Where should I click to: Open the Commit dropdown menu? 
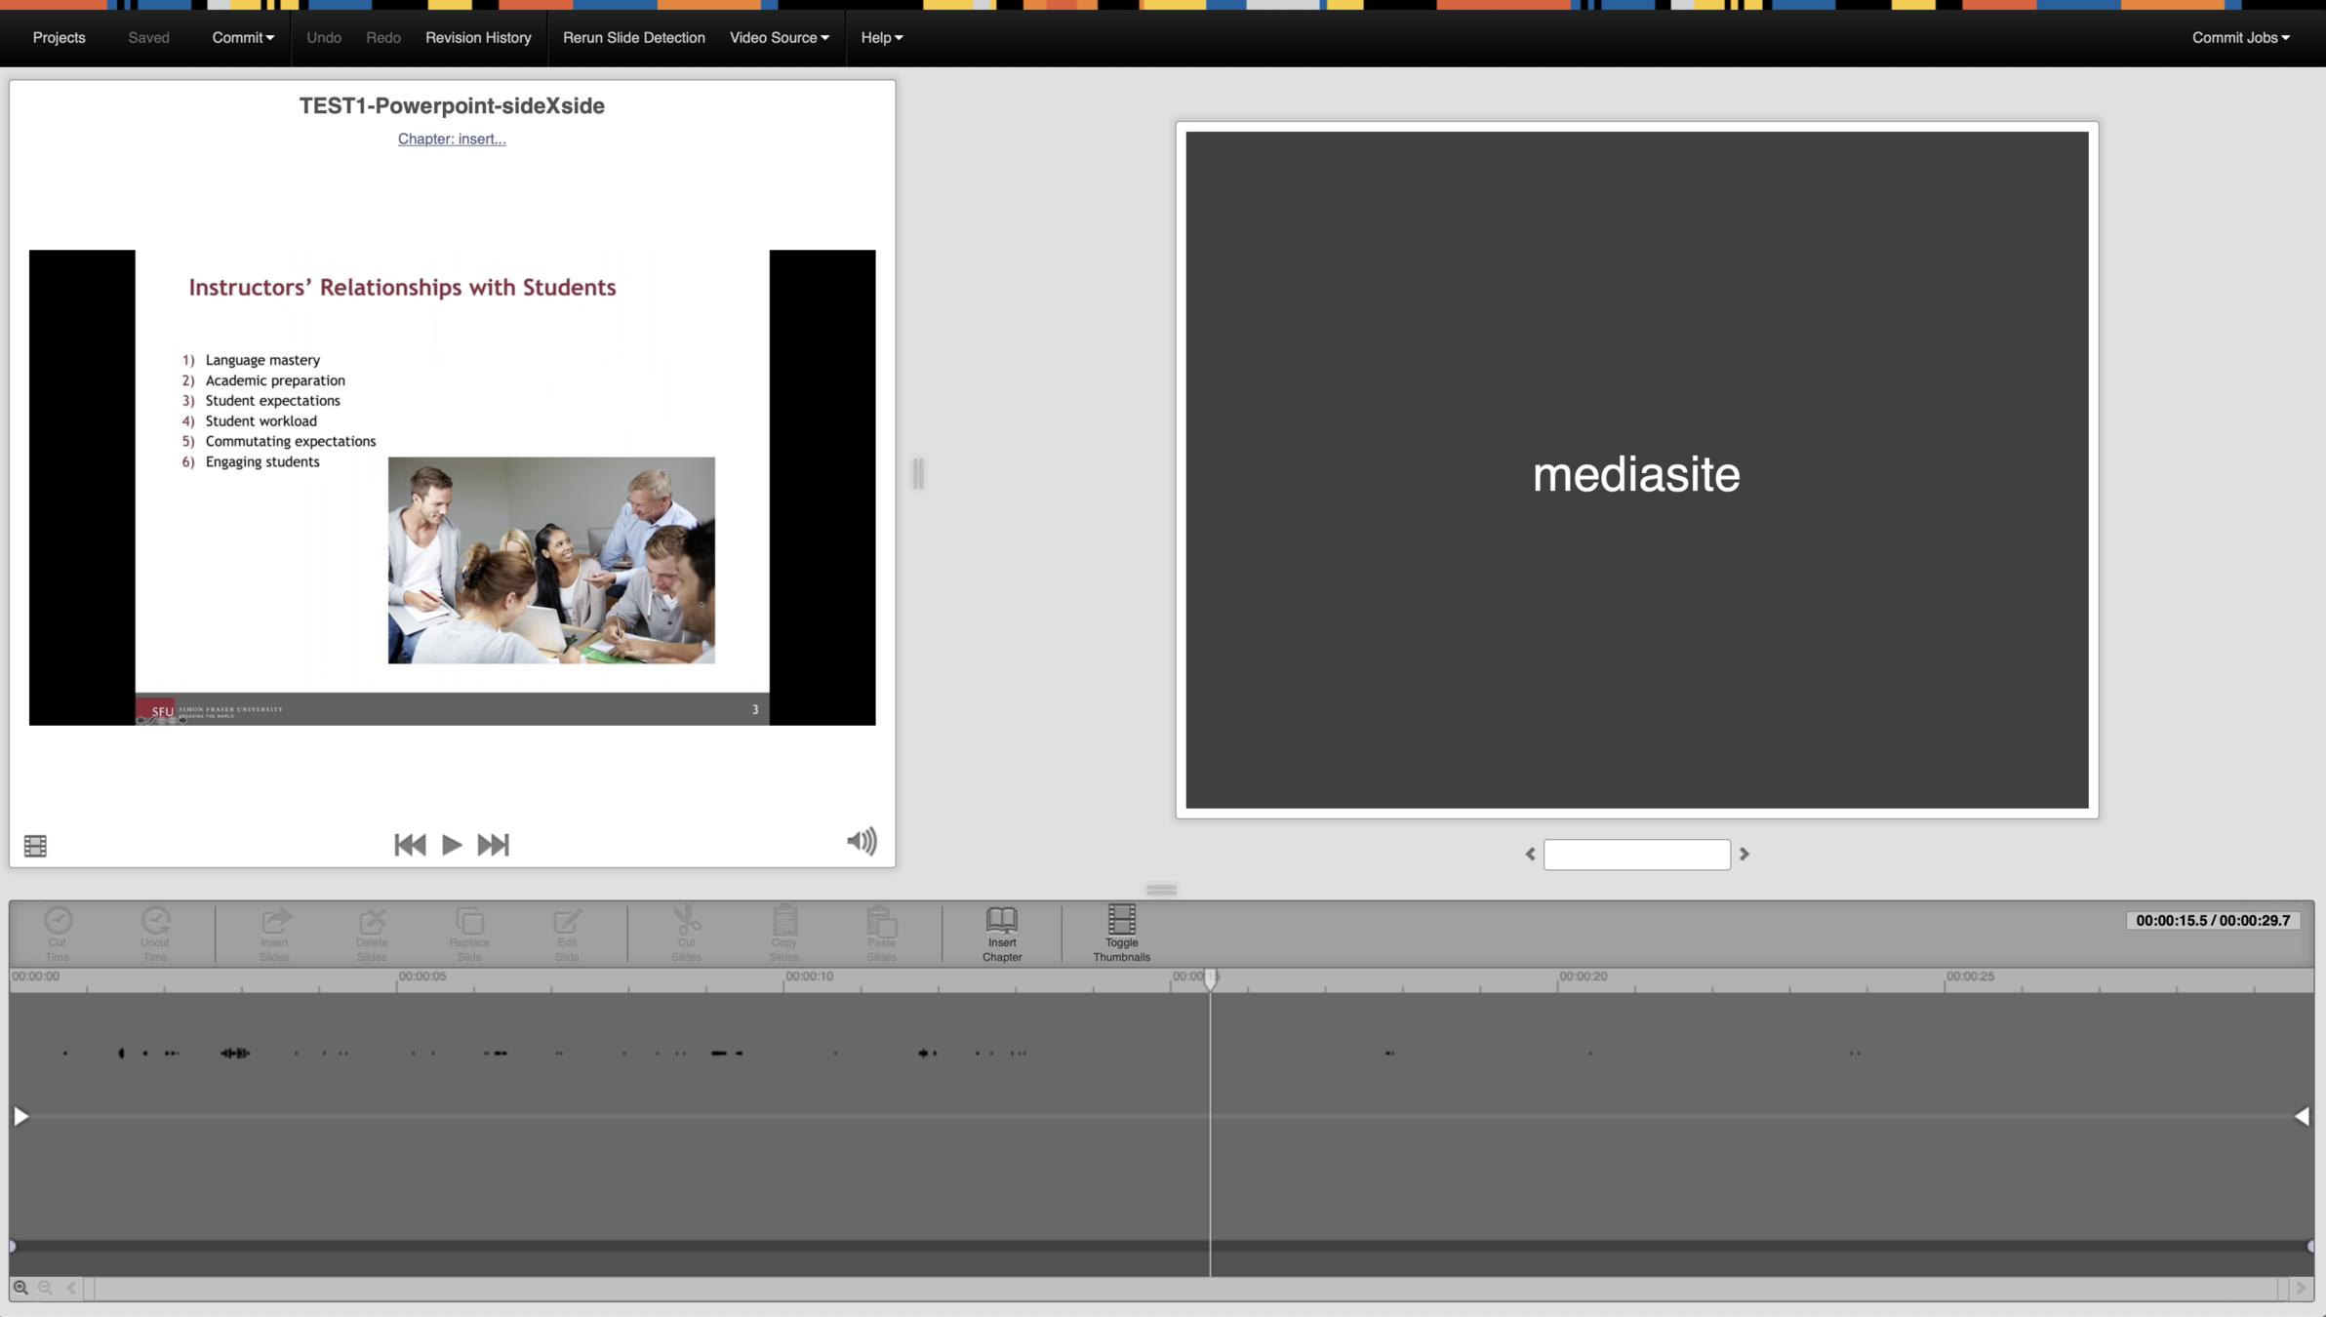(243, 37)
